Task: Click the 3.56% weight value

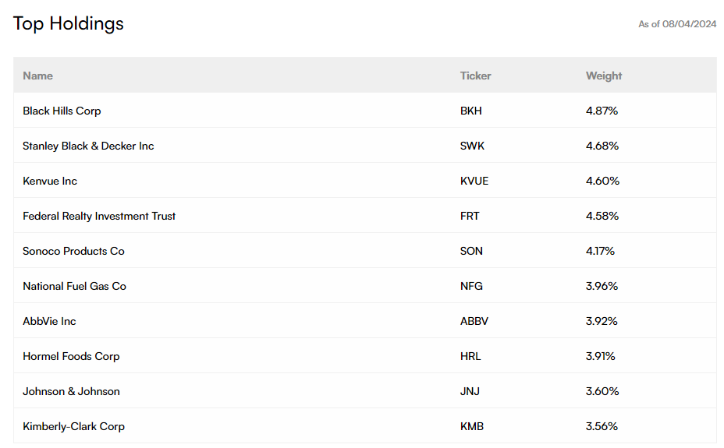Action: click(x=602, y=426)
